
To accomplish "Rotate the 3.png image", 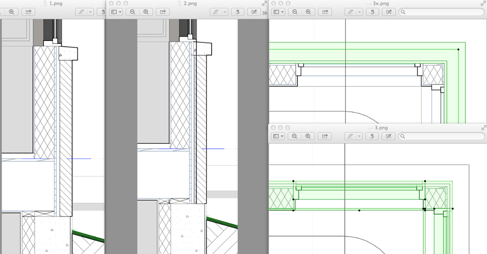I will pos(373,136).
